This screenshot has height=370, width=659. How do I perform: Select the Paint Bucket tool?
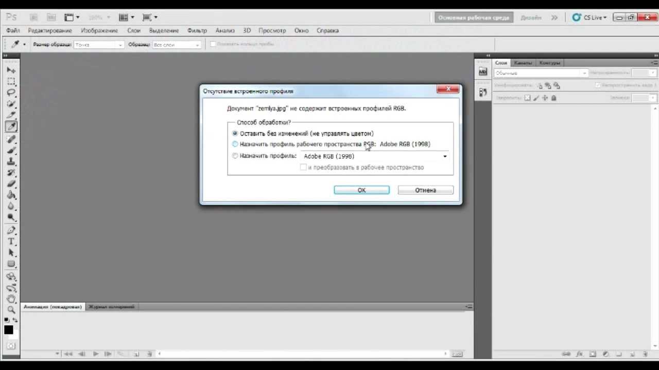(11, 195)
